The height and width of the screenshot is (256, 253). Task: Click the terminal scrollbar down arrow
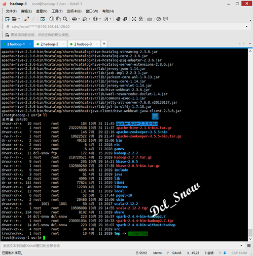250,239
